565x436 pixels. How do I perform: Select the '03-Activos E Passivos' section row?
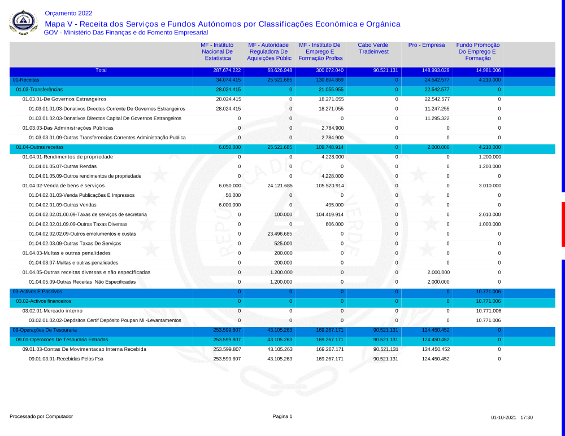click(x=37, y=292)
